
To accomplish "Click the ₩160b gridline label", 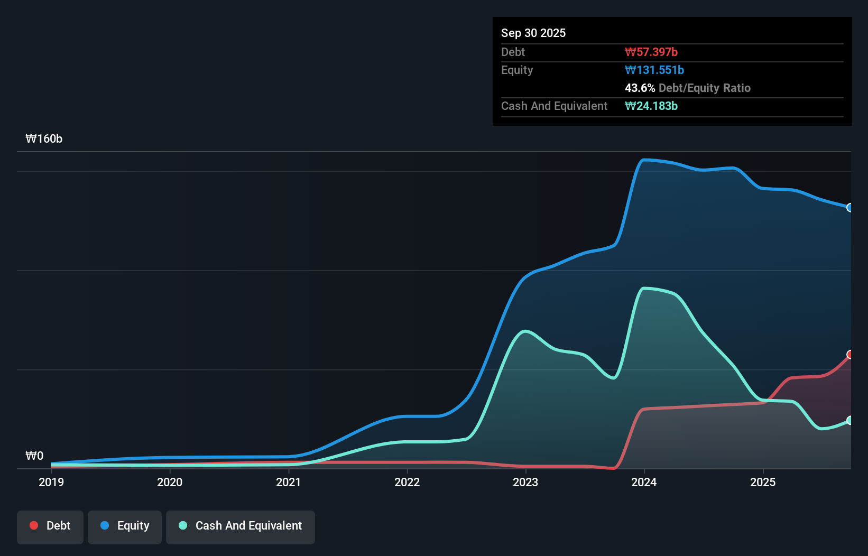I will pyautogui.click(x=44, y=139).
